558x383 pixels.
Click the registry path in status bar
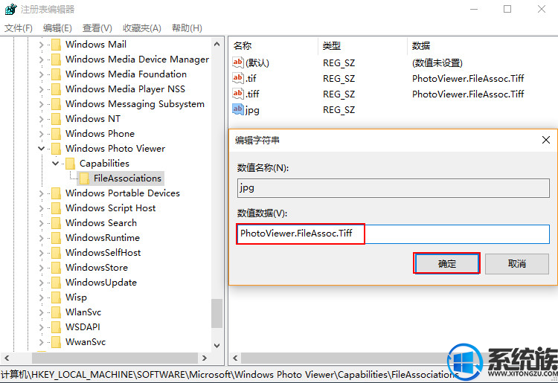[x=230, y=375]
